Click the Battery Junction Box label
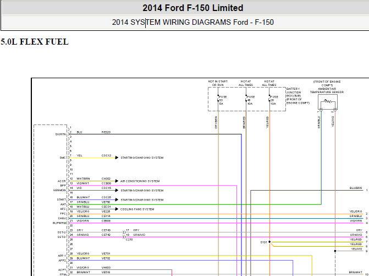 298,96
